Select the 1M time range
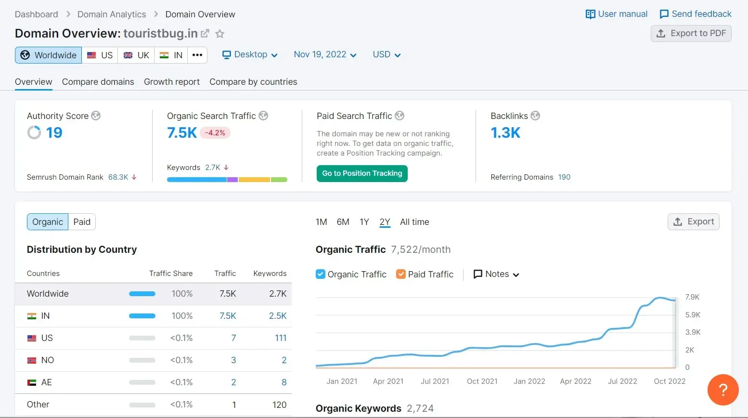The image size is (748, 418). (322, 222)
